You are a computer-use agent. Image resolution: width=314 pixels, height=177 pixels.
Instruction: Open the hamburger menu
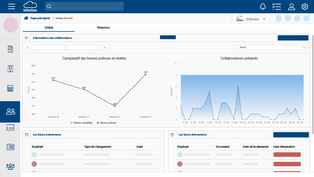pos(12,6)
